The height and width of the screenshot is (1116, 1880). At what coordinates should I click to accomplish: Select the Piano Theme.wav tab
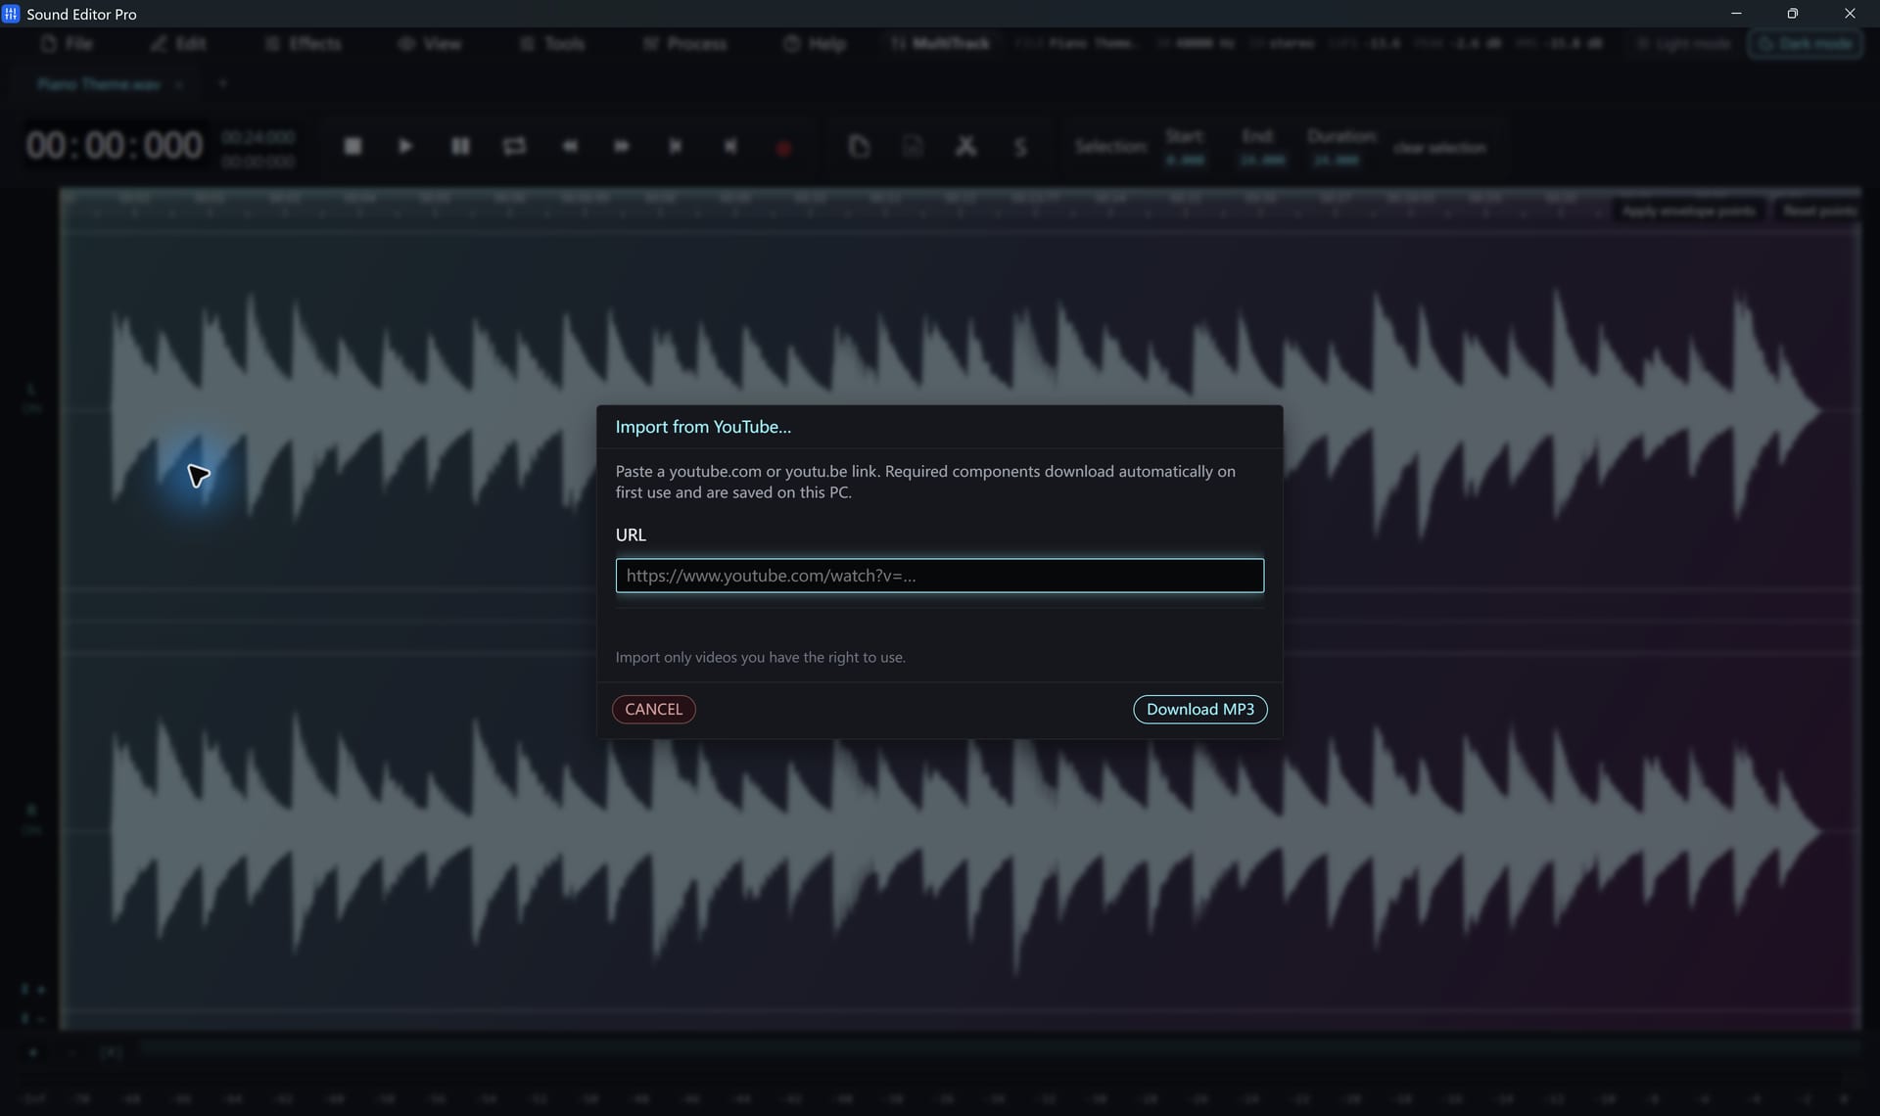tap(99, 85)
